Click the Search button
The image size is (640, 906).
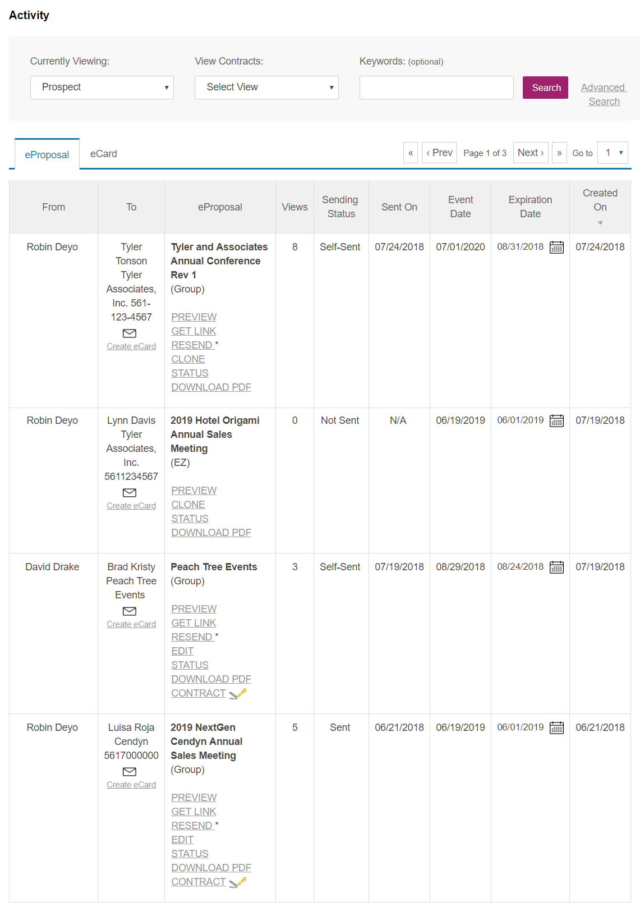546,88
